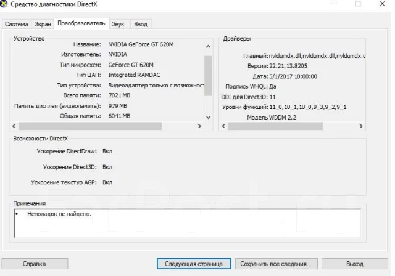Select the Преобразователь tab
Image resolution: width=395 pixels, height=276 pixels.
[81, 23]
